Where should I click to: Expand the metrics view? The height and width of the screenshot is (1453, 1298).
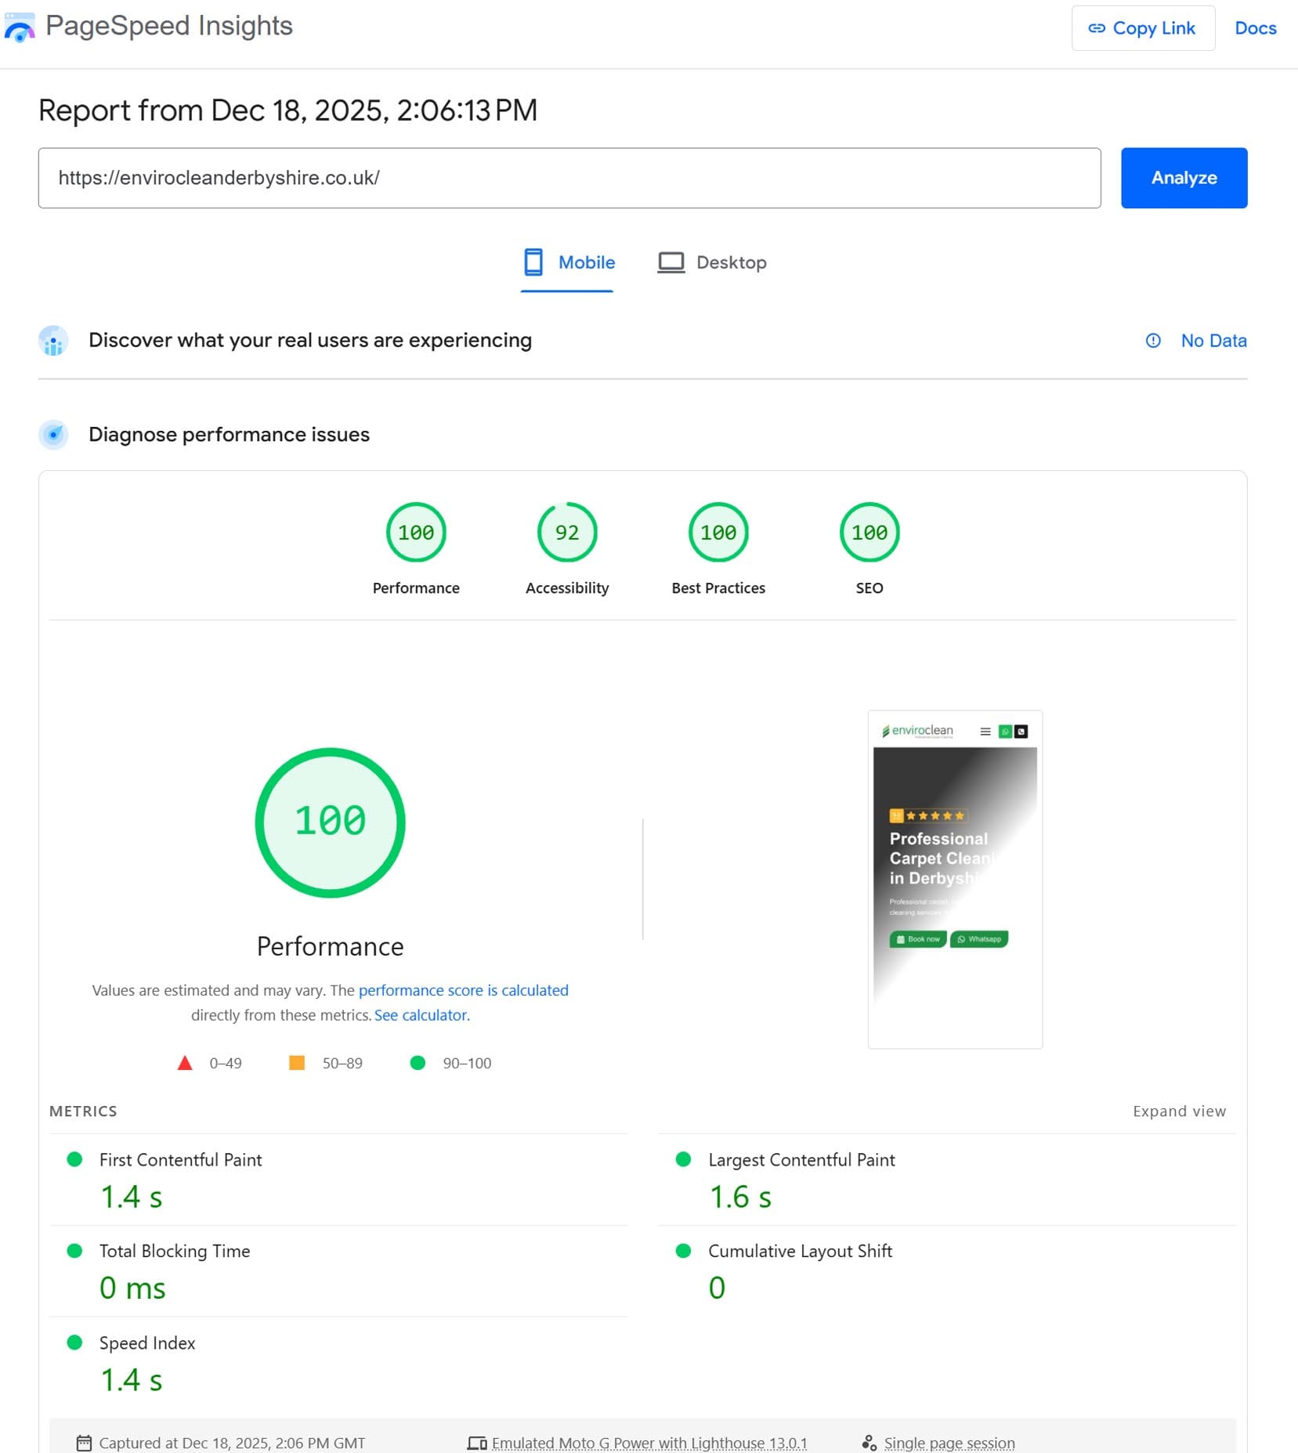point(1178,1111)
